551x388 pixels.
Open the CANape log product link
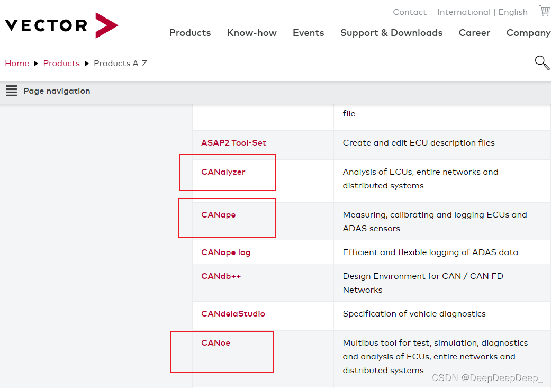[x=225, y=252]
